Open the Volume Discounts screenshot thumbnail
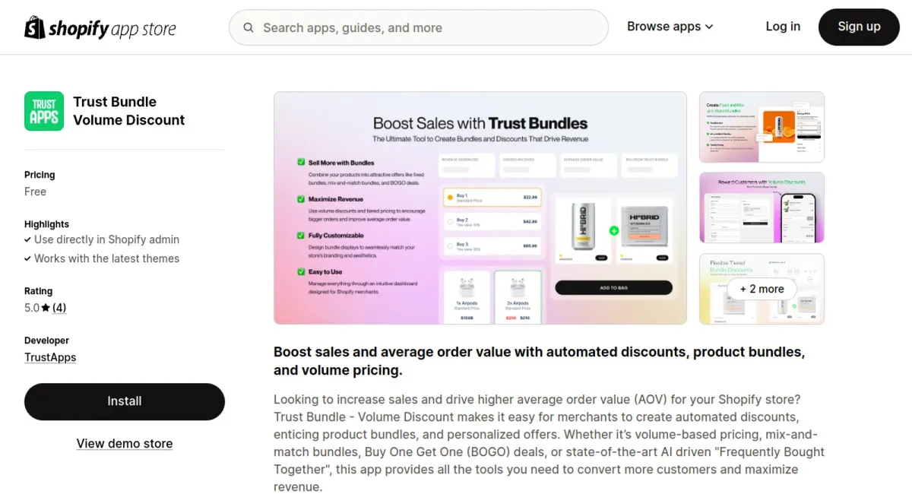 pos(761,207)
